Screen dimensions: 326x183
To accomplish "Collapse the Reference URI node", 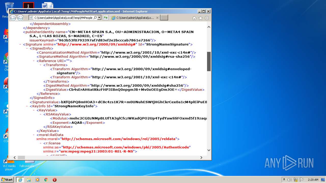I will click(x=34, y=61).
